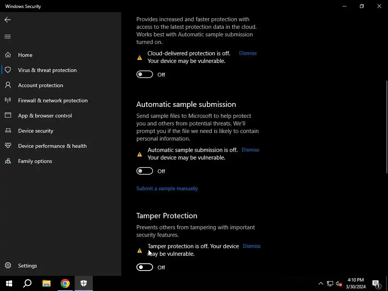Viewport: 388px width, 291px height.
Task: Click Submit a sample manually link
Action: click(x=167, y=188)
